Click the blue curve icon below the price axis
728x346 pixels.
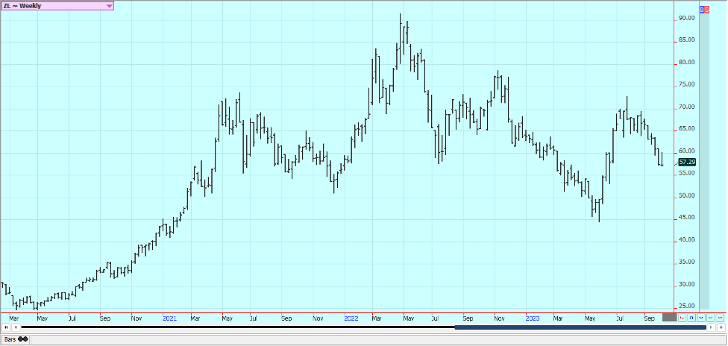(701, 318)
